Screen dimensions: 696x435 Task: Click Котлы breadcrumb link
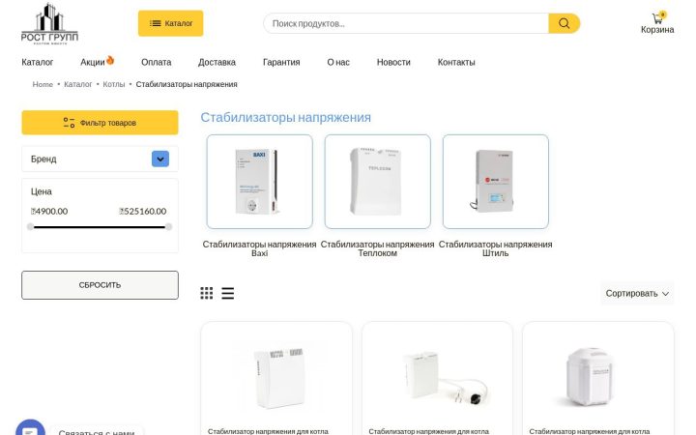tap(114, 84)
